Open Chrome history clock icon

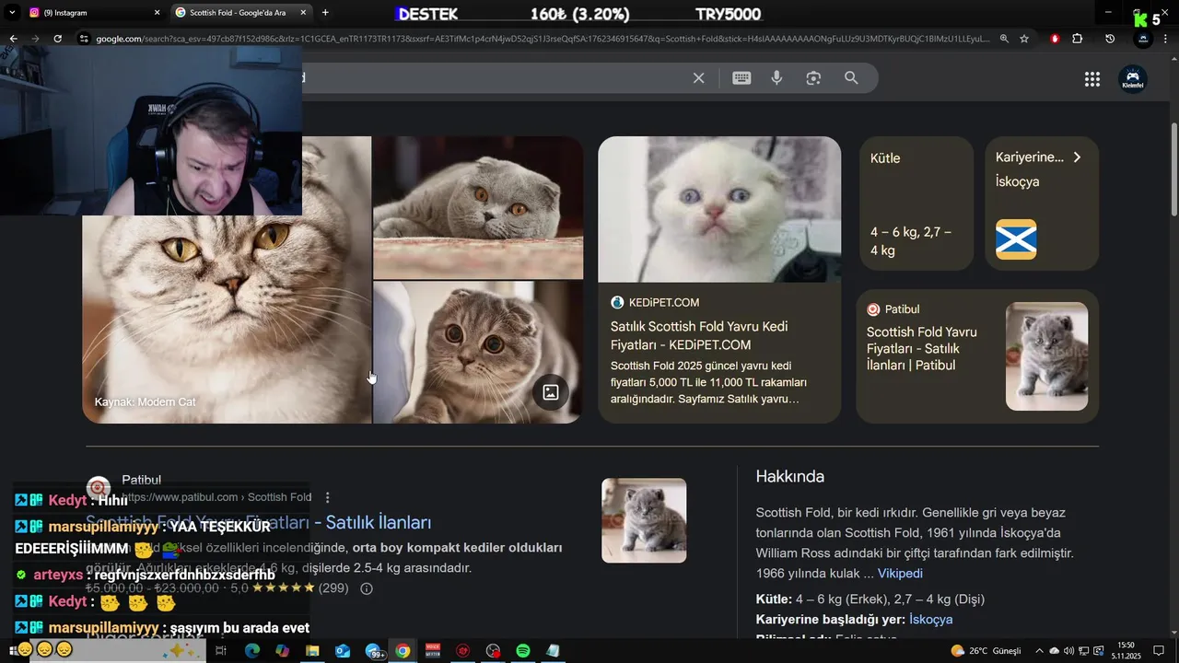1110,39
